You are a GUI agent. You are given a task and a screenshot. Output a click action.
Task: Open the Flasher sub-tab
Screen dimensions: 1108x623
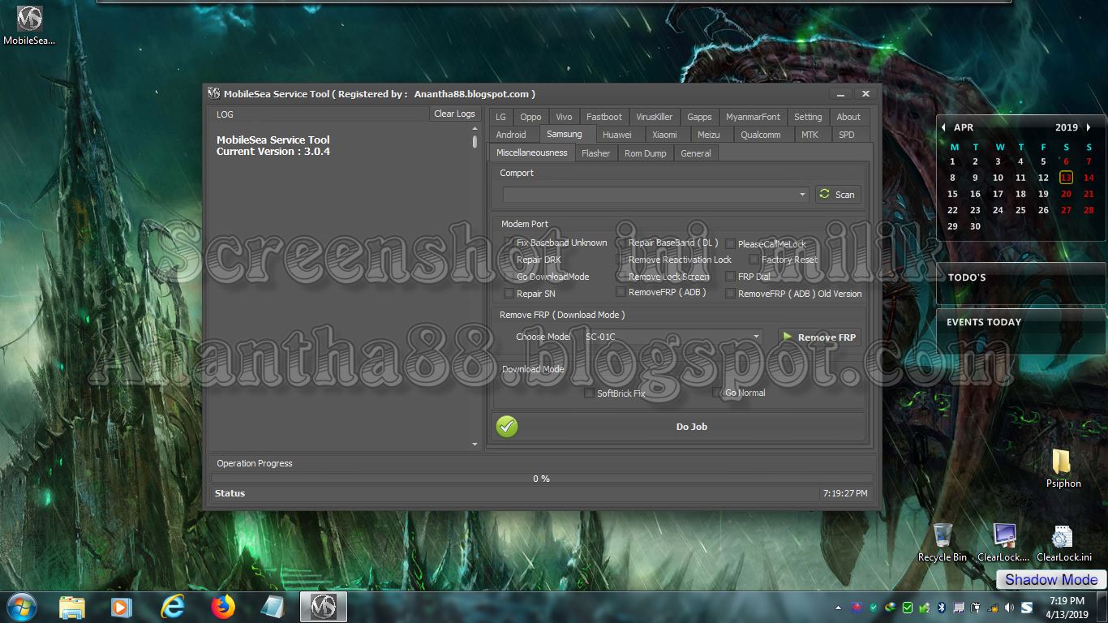(596, 153)
